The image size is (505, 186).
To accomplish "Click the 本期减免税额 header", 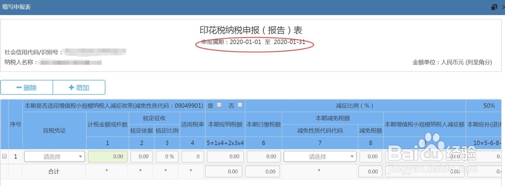I will [x=332, y=118].
